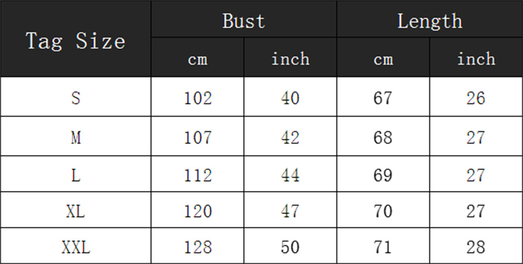Click the length value 67 cell
This screenshot has height=264, width=523.
(x=383, y=97)
